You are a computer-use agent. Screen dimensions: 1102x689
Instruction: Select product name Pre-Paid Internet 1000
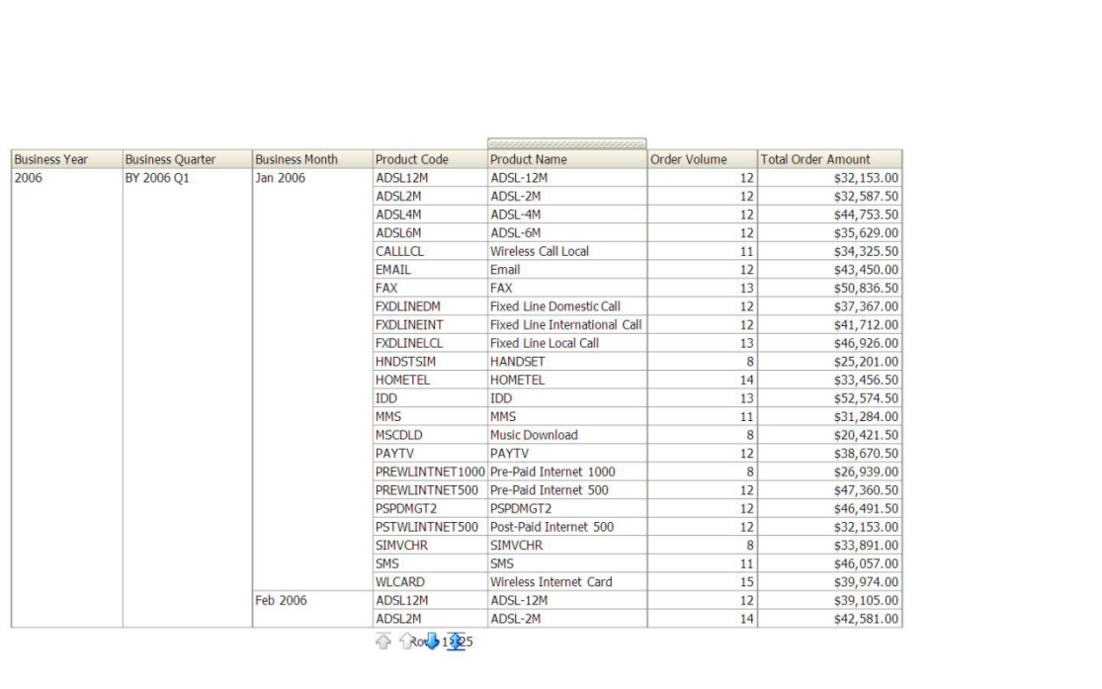click(552, 472)
